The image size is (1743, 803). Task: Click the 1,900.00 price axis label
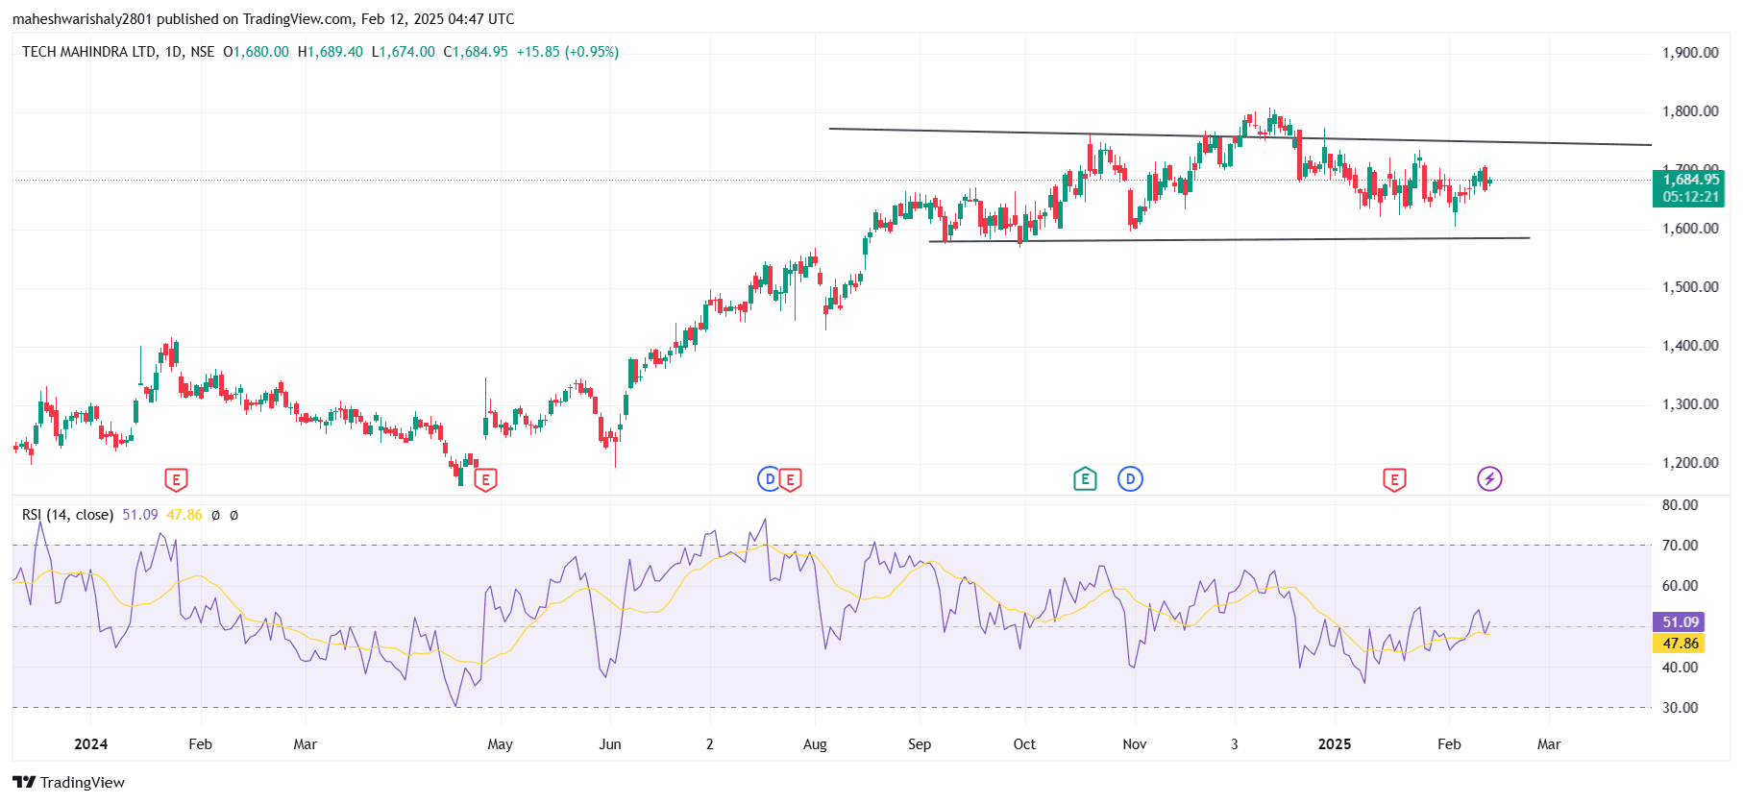click(x=1690, y=53)
